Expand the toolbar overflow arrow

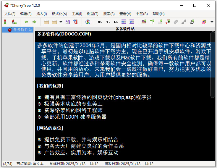pyautogui.click(x=212, y=22)
